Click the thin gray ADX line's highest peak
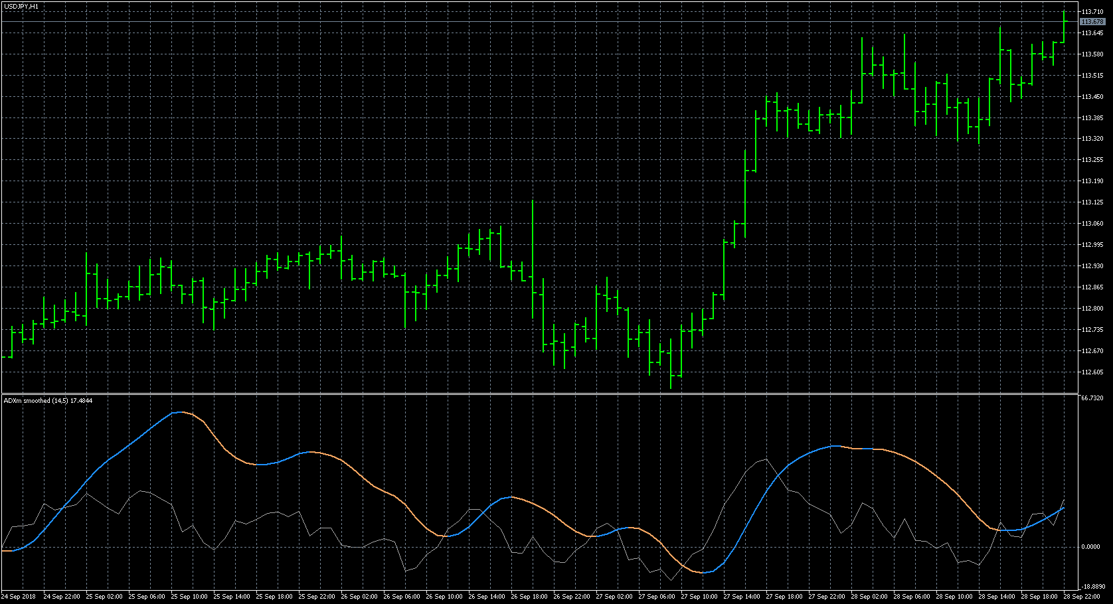The height and width of the screenshot is (604, 1113). 766,459
